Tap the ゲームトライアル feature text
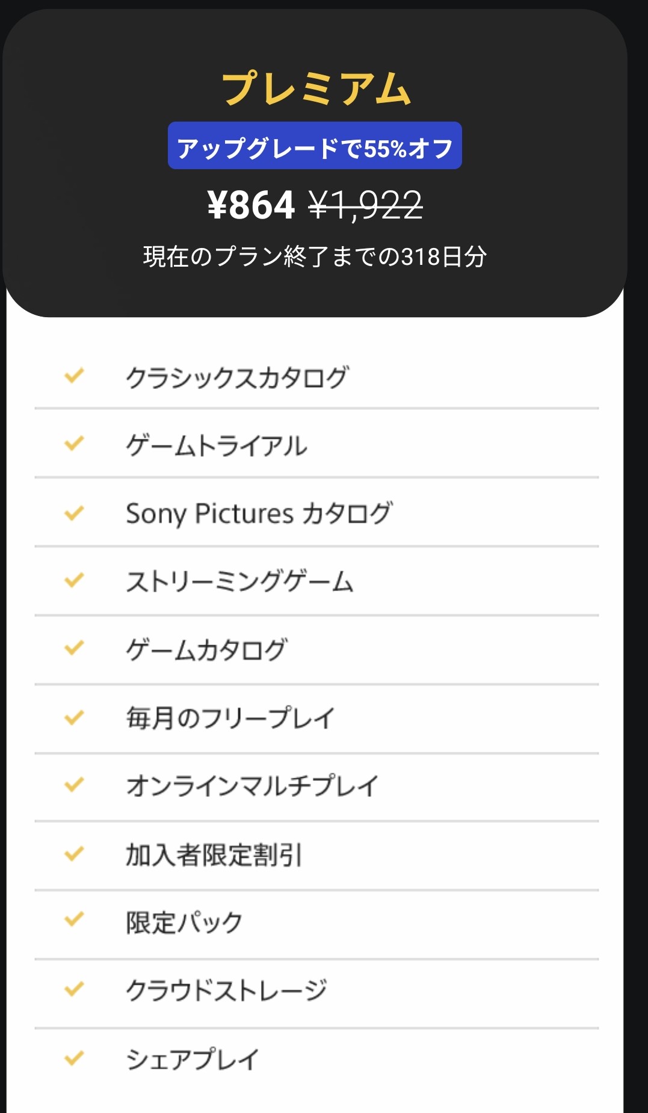 pyautogui.click(x=217, y=446)
